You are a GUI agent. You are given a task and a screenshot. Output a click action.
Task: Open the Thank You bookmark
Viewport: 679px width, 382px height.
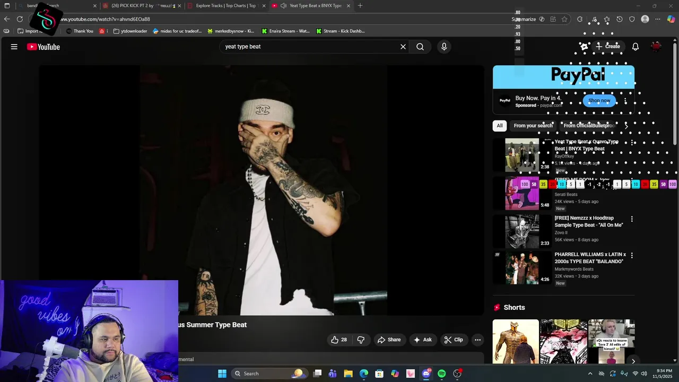tap(80, 31)
